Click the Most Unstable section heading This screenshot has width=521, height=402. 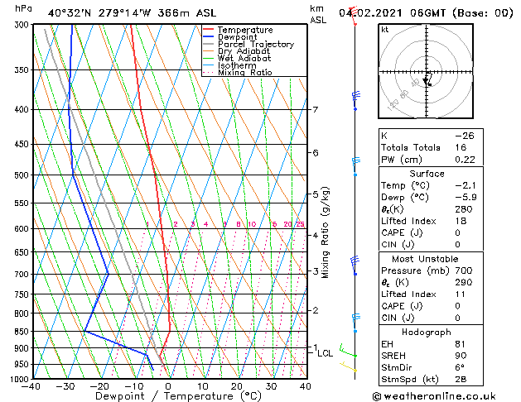pos(425,259)
